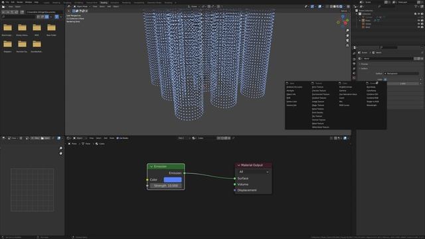The image size is (425, 239).
Task: Select vertical list display mode in file browser
Action: click(x=38, y=17)
